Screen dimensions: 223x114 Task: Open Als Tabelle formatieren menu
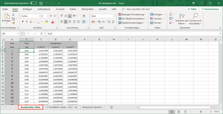tap(132, 18)
